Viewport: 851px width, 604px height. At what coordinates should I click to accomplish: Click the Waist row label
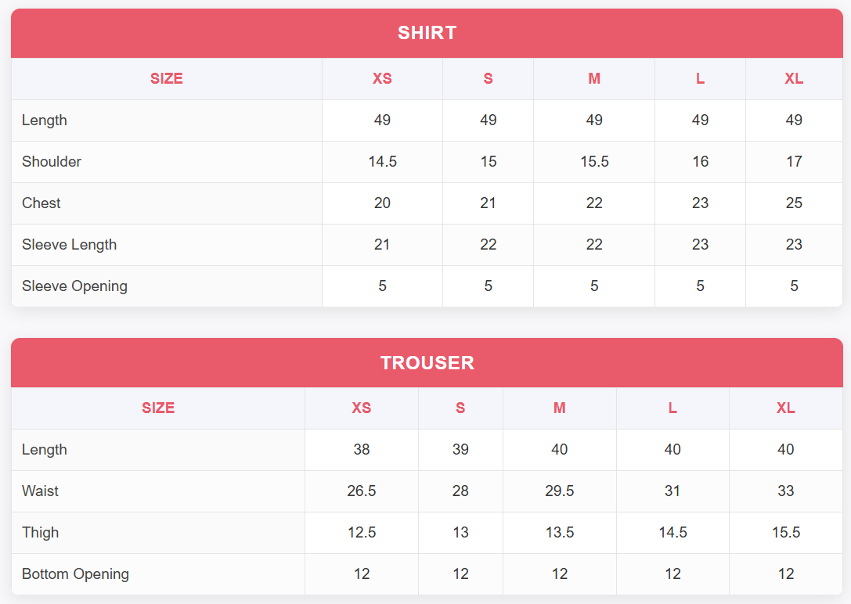pyautogui.click(x=40, y=491)
